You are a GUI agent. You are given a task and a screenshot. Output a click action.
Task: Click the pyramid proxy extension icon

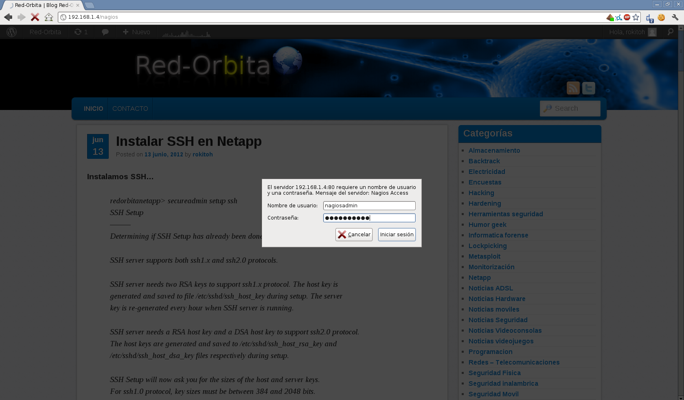pyautogui.click(x=610, y=17)
